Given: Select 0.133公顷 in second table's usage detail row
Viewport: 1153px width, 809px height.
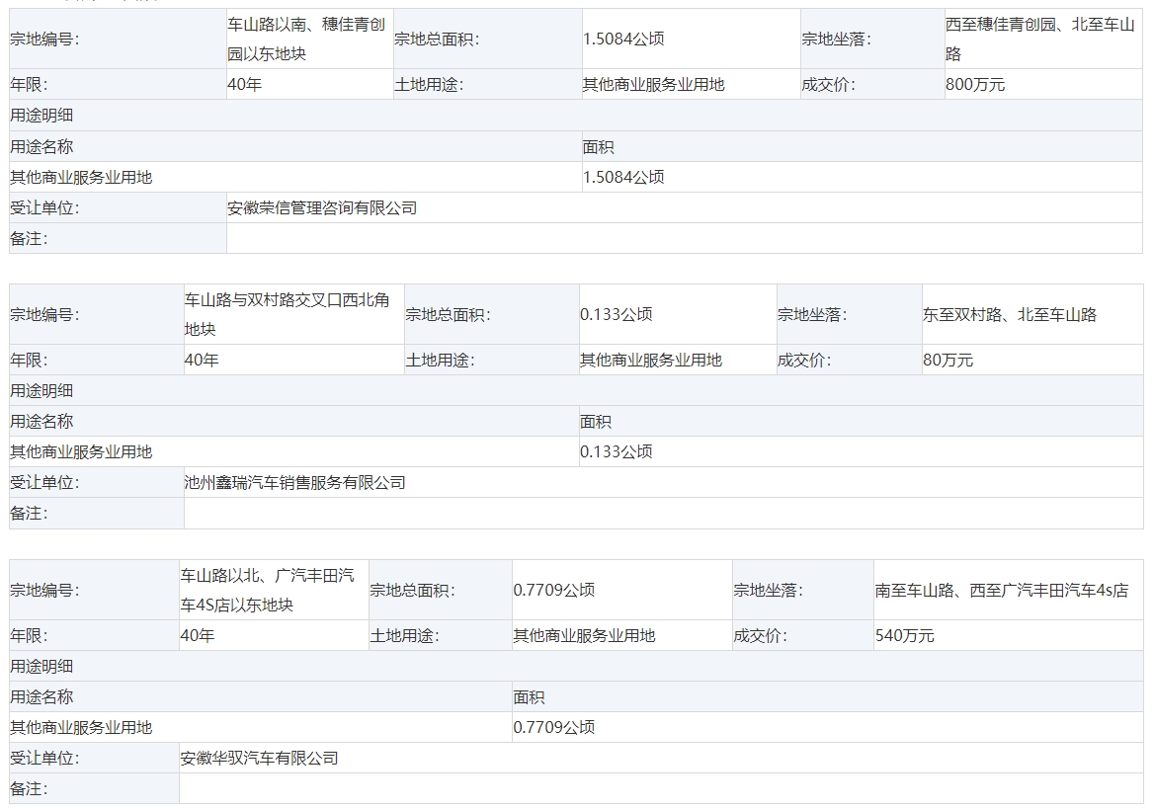Looking at the screenshot, I should click(x=617, y=452).
